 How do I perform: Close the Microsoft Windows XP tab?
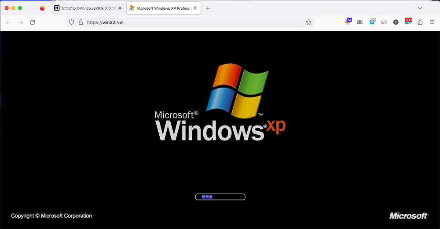(x=195, y=8)
